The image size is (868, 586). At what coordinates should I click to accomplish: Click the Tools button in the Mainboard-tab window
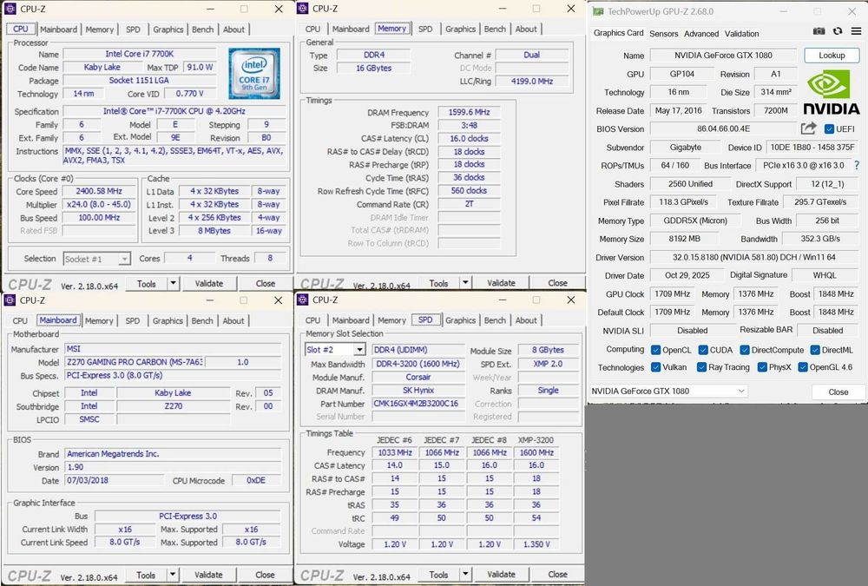pos(146,575)
